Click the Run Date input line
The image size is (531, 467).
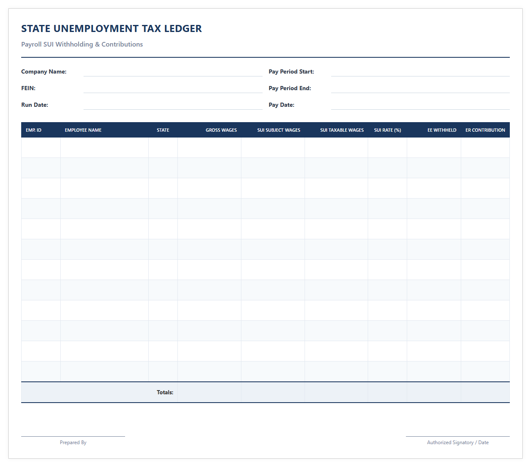tap(173, 105)
